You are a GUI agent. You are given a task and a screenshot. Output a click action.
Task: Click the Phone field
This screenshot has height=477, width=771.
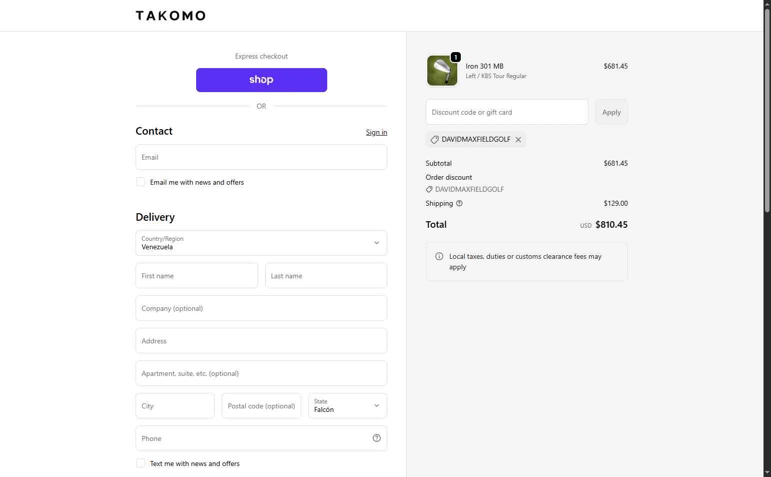261,438
